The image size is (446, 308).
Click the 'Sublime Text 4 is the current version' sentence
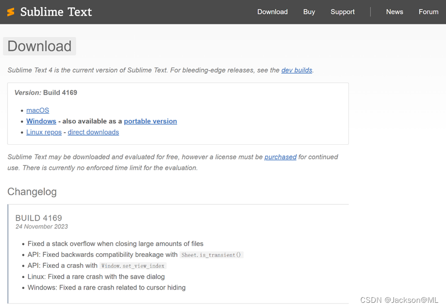pos(161,70)
